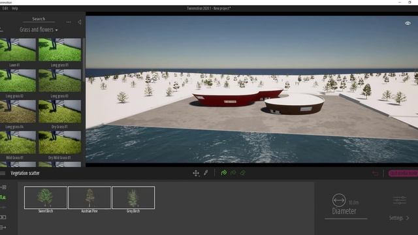The width and height of the screenshot is (418, 235).
Task: Select the Long grass 04 thumbnail
Action: (18, 112)
